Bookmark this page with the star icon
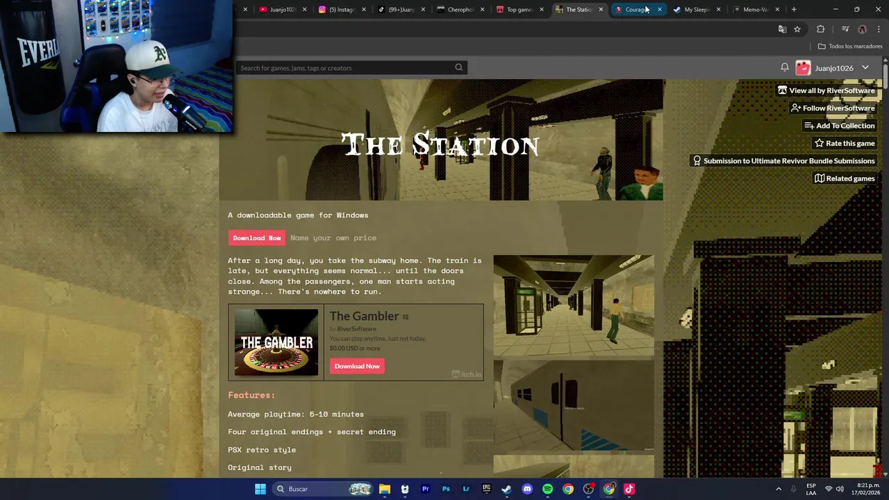The width and height of the screenshot is (889, 500). pos(797,29)
